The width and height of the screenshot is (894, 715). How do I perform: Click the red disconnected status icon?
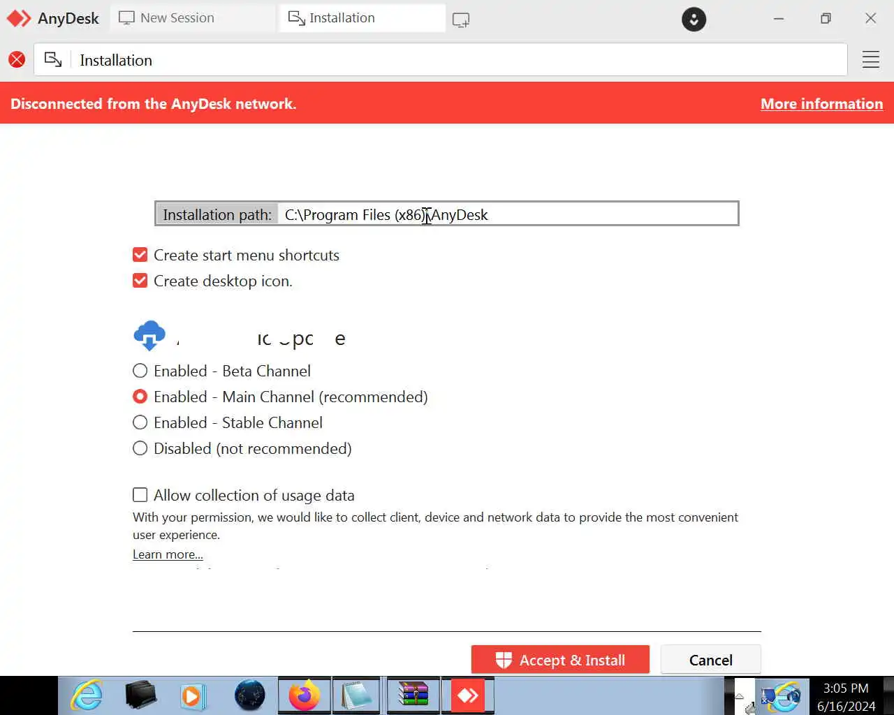tap(17, 60)
